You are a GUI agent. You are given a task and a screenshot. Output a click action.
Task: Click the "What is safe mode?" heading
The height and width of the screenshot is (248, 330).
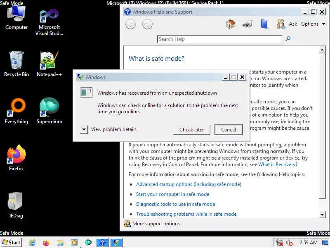[156, 58]
